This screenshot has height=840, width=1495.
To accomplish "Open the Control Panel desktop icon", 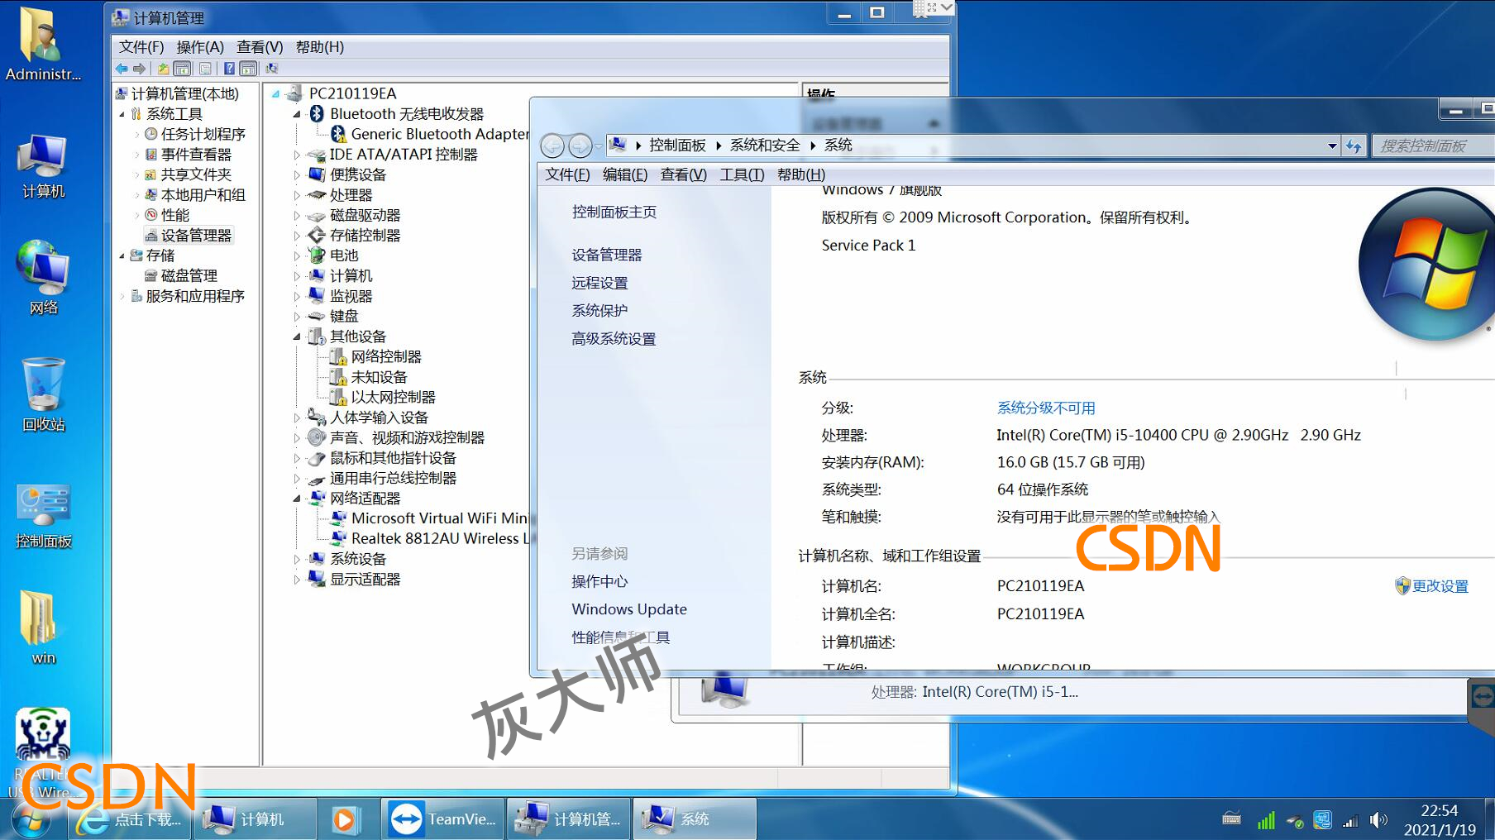I will (x=43, y=516).
